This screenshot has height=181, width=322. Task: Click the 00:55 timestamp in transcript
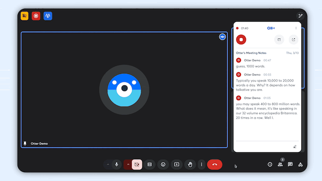pyautogui.click(x=267, y=75)
